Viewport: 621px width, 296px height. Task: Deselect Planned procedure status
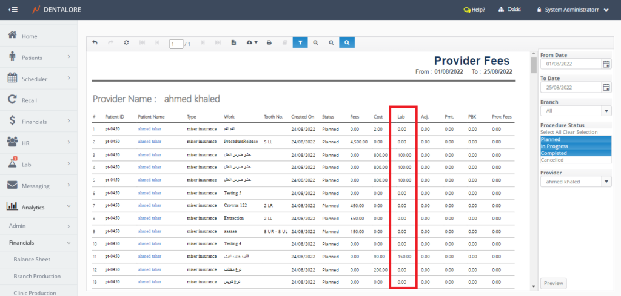coord(552,139)
